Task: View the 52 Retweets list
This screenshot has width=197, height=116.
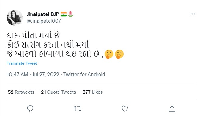Action: pos(21,92)
